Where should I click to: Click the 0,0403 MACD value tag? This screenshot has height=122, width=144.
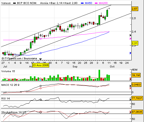coord(136,84)
